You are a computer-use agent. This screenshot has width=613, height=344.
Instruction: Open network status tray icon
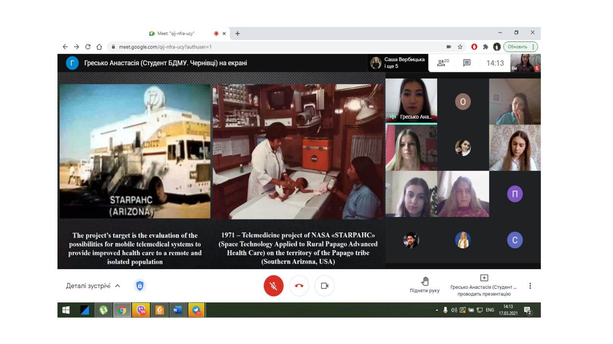point(480,310)
